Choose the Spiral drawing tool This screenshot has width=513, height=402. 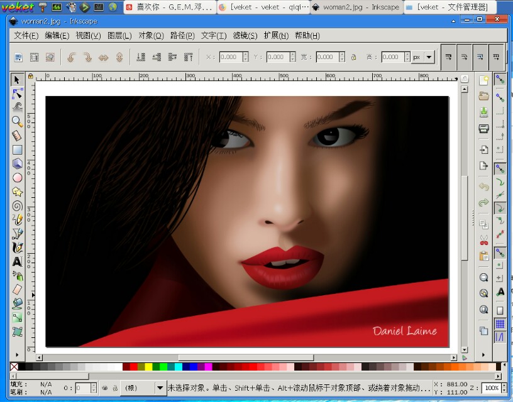17,205
